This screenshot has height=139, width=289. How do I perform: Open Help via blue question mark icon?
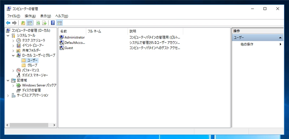coord(53,23)
